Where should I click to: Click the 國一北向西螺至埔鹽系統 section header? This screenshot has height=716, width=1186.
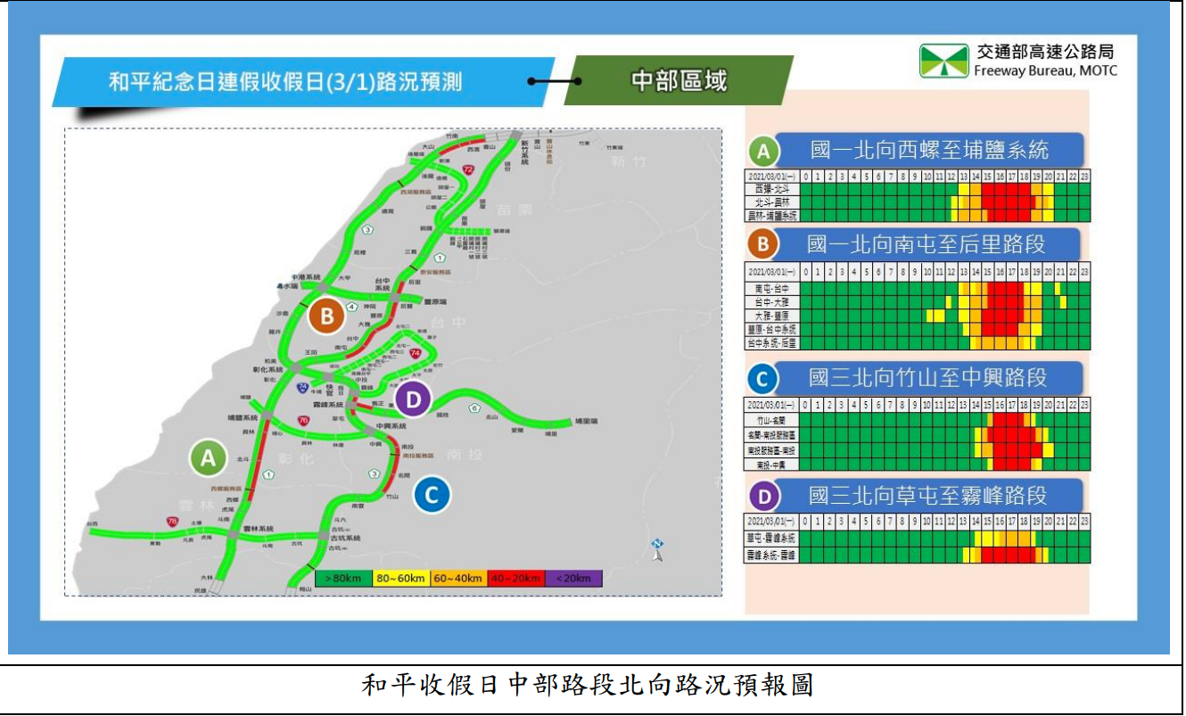point(929,149)
